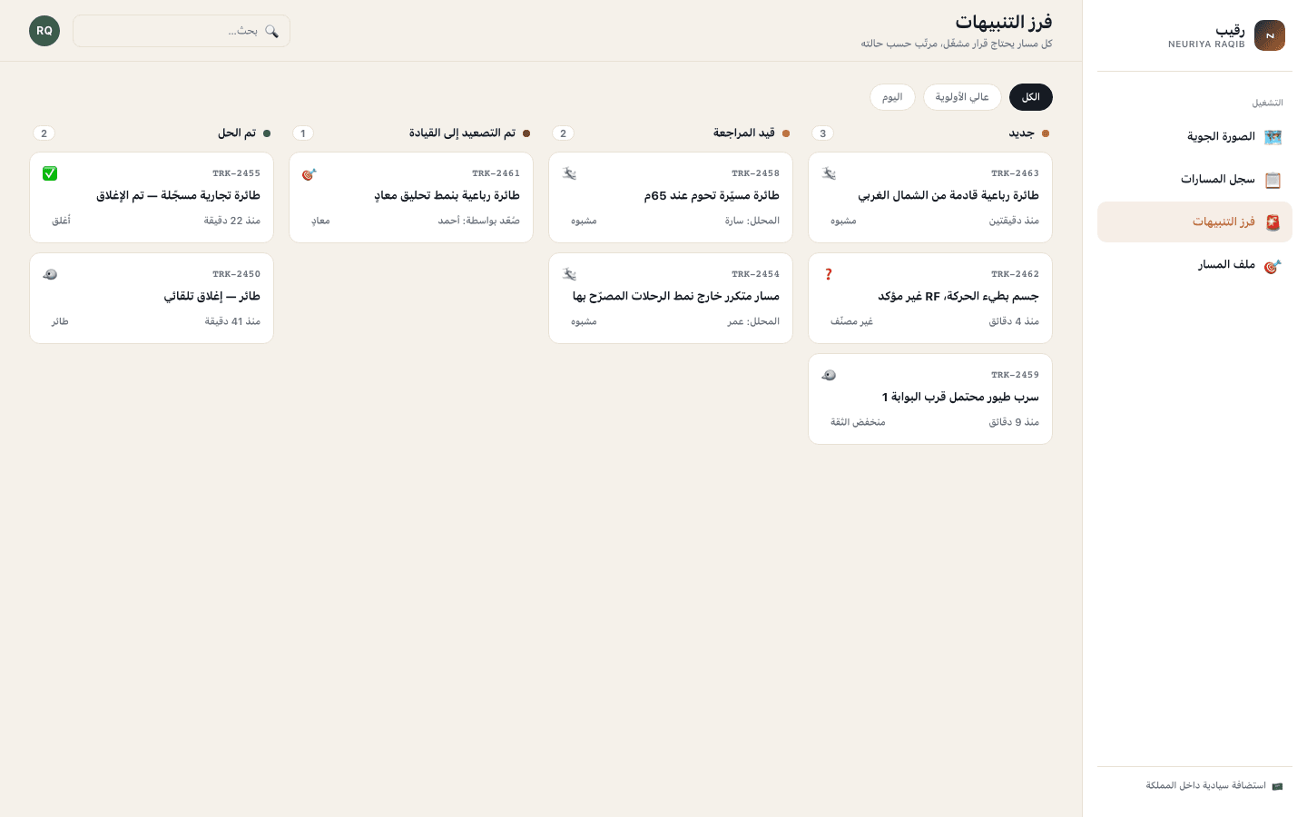Click the question mark icon on TRK-2462
The image size is (1307, 817).
[829, 274]
